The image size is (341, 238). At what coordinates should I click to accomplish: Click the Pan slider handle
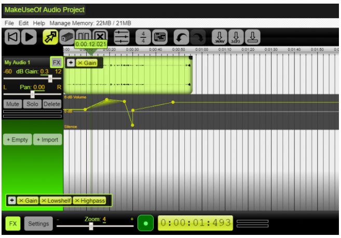tap(32, 94)
